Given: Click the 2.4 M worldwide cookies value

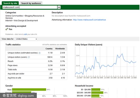Looking at the screenshot, I should pos(63,53).
